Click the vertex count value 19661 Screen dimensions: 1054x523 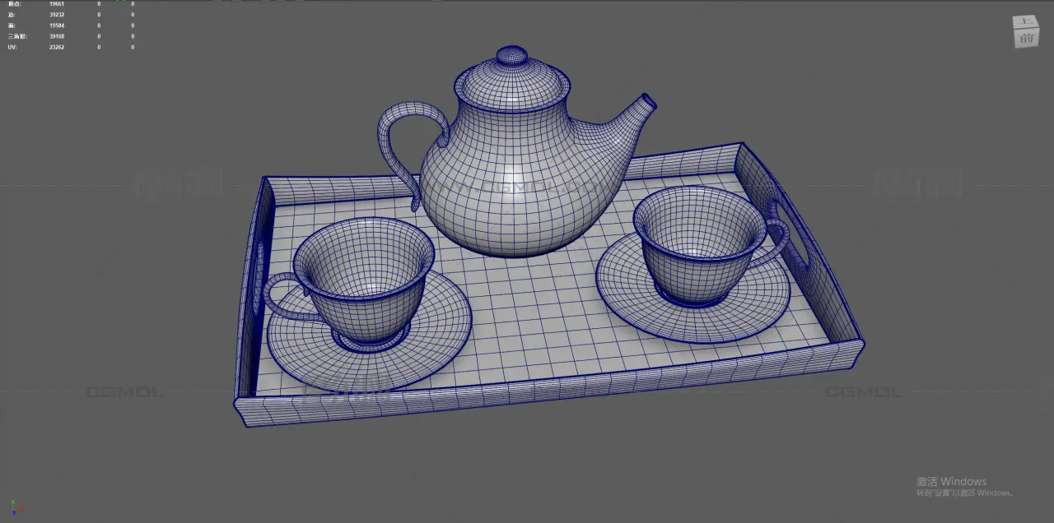coord(57,4)
